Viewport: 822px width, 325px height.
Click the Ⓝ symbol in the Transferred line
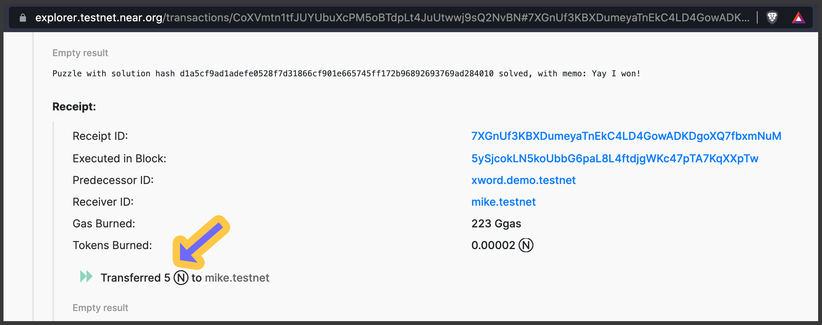pos(181,277)
